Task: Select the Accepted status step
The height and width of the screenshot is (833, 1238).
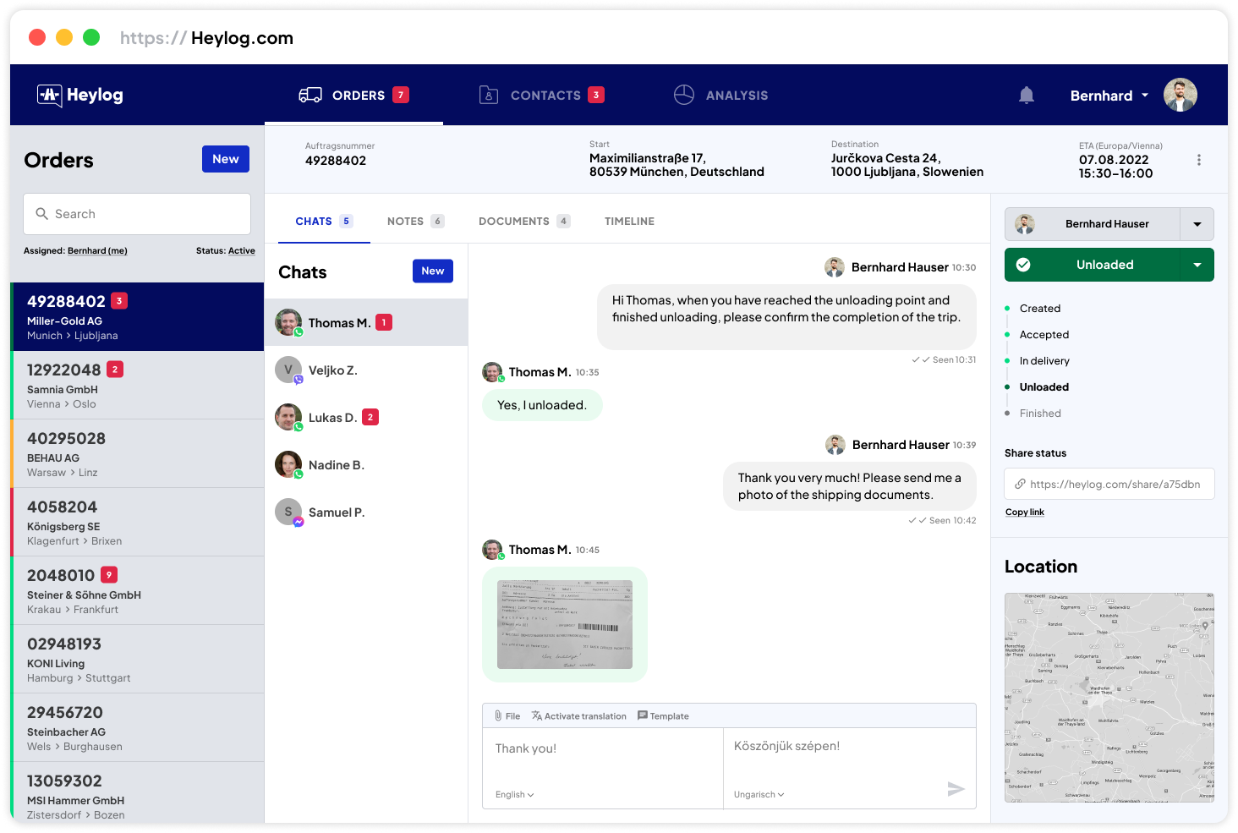Action: click(x=1044, y=335)
